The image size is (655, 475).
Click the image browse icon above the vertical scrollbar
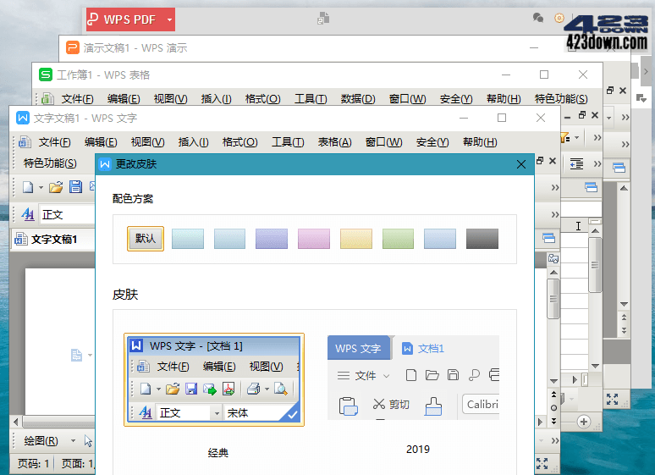(x=553, y=258)
